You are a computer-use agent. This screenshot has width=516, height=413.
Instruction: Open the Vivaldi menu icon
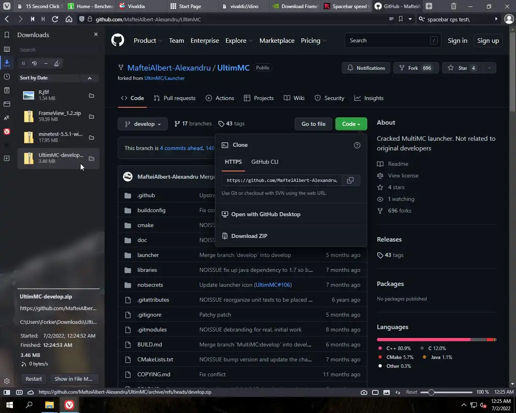(x=7, y=6)
